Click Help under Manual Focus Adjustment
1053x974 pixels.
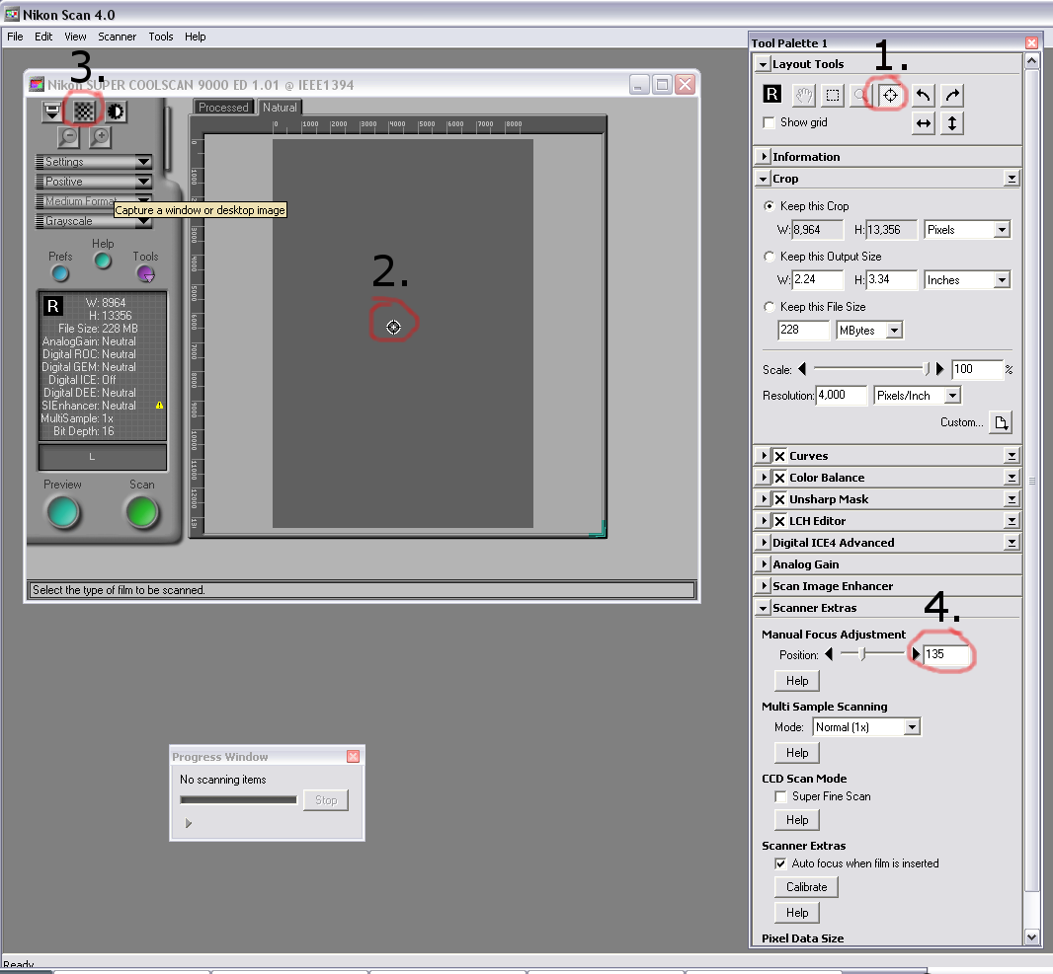click(x=797, y=681)
